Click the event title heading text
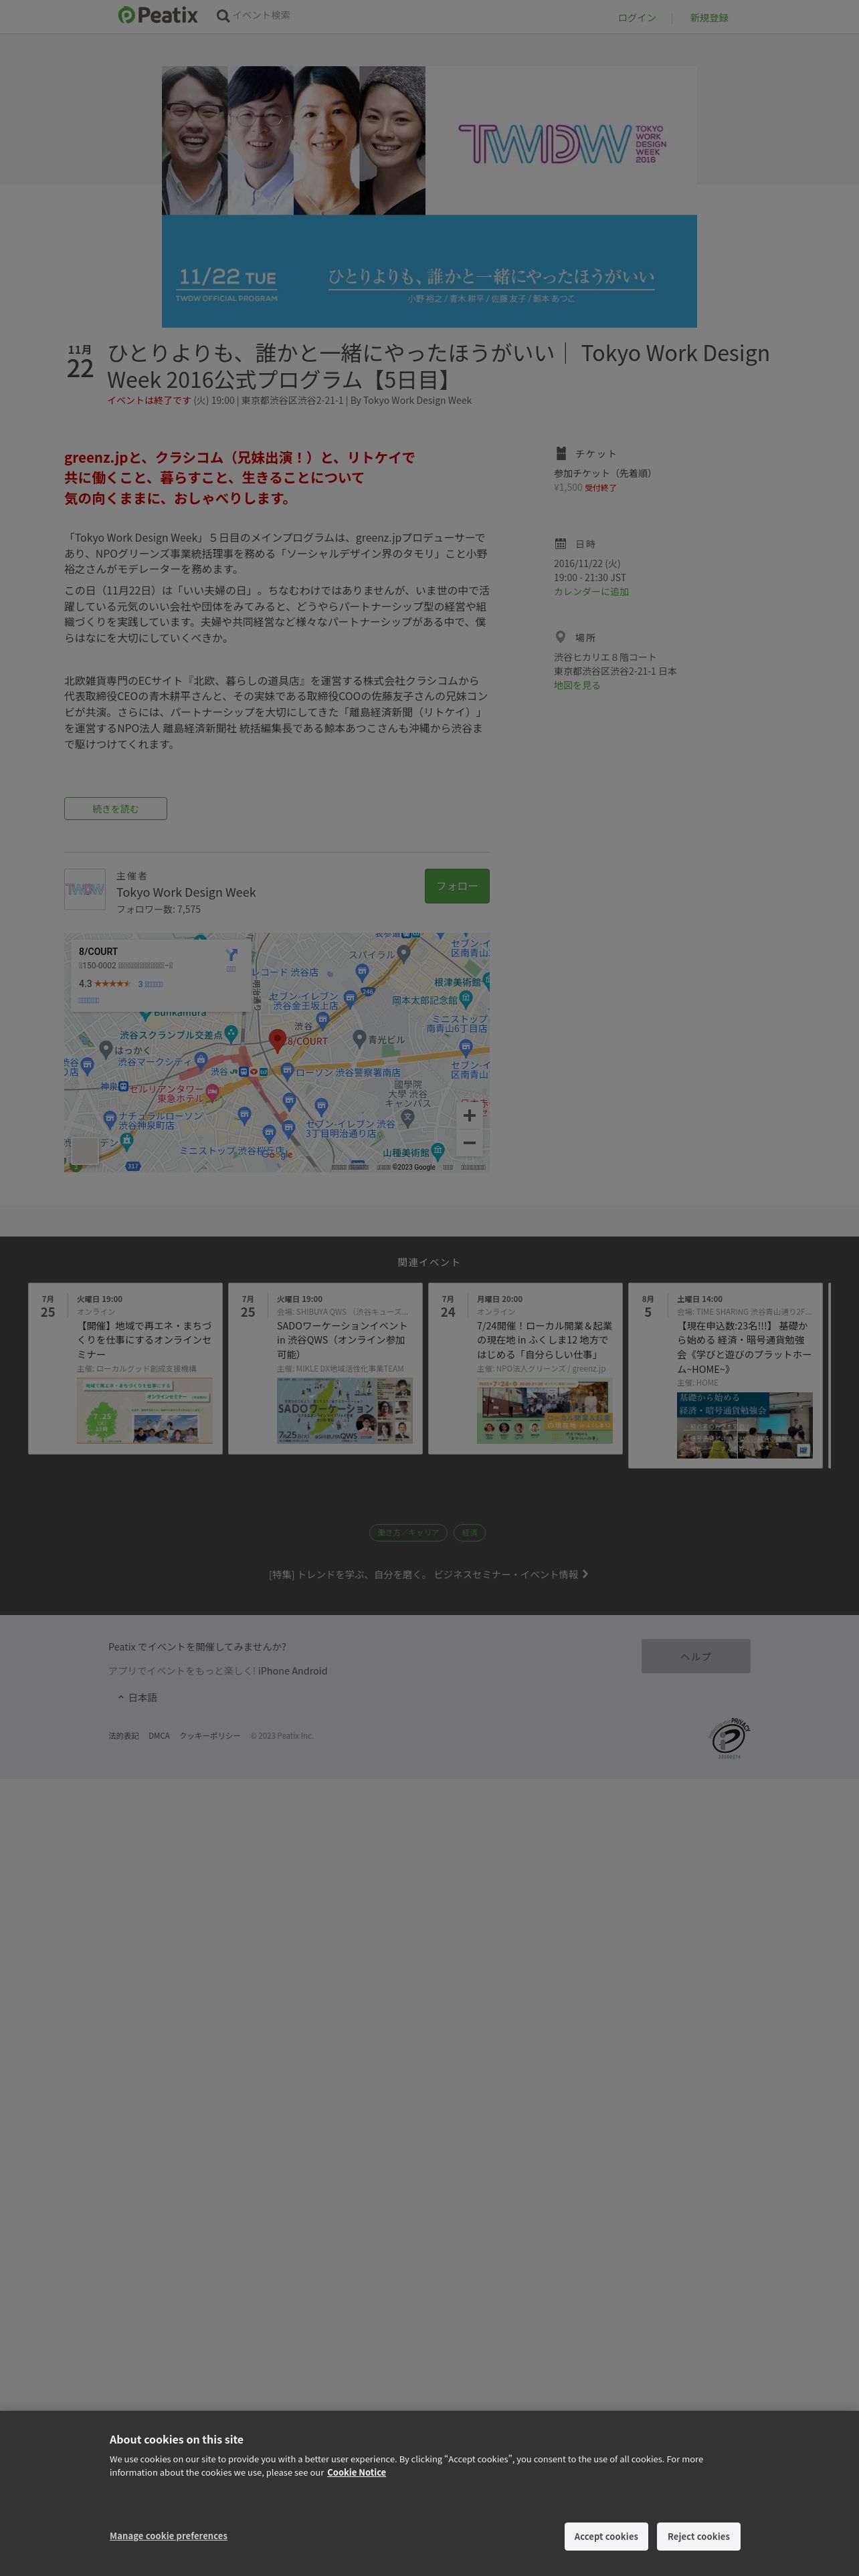The image size is (859, 2576). (438, 366)
